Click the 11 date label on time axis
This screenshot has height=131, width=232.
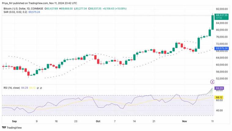(x=212, y=121)
